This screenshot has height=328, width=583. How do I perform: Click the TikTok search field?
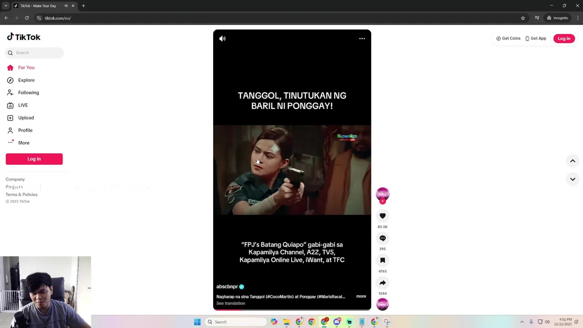(35, 53)
